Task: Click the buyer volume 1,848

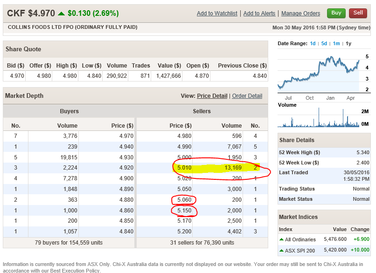Action: 70,189
